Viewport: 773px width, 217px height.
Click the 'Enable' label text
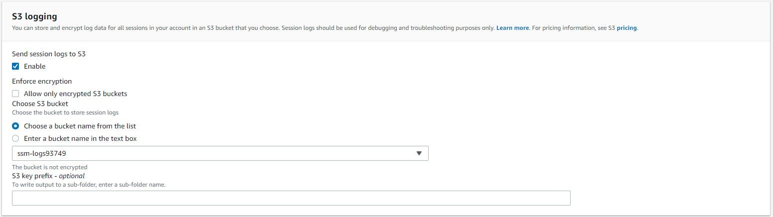(x=34, y=66)
